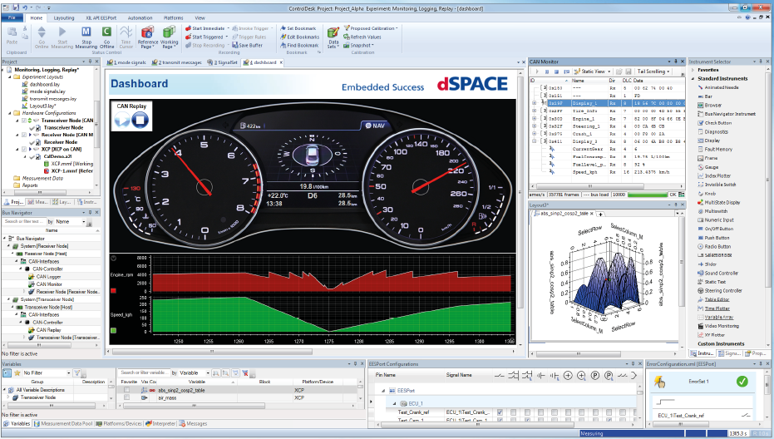Viewport: 774px width, 439px height.
Task: Open the Platforms ribbon tab
Action: pos(173,17)
